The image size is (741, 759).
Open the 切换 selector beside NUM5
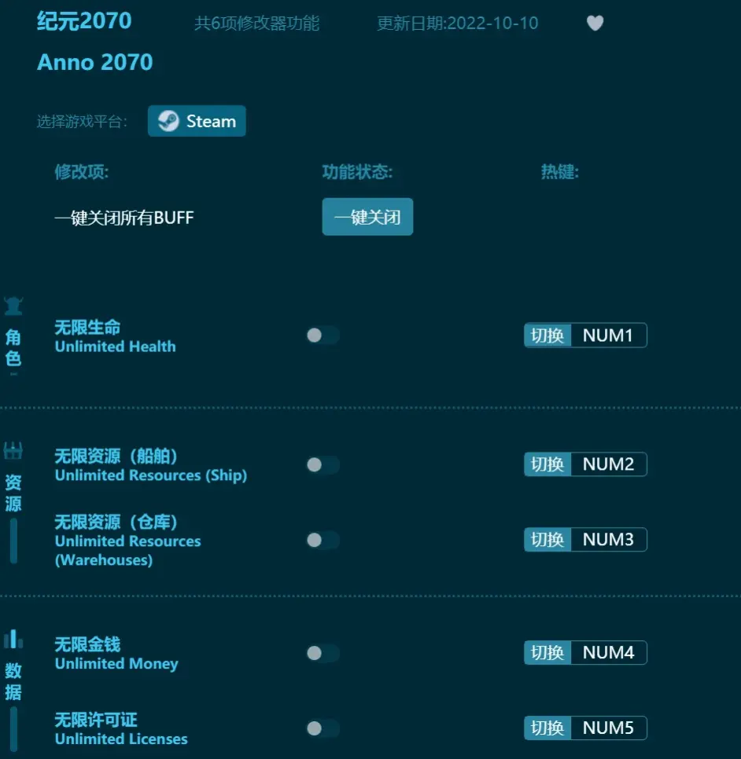(547, 728)
